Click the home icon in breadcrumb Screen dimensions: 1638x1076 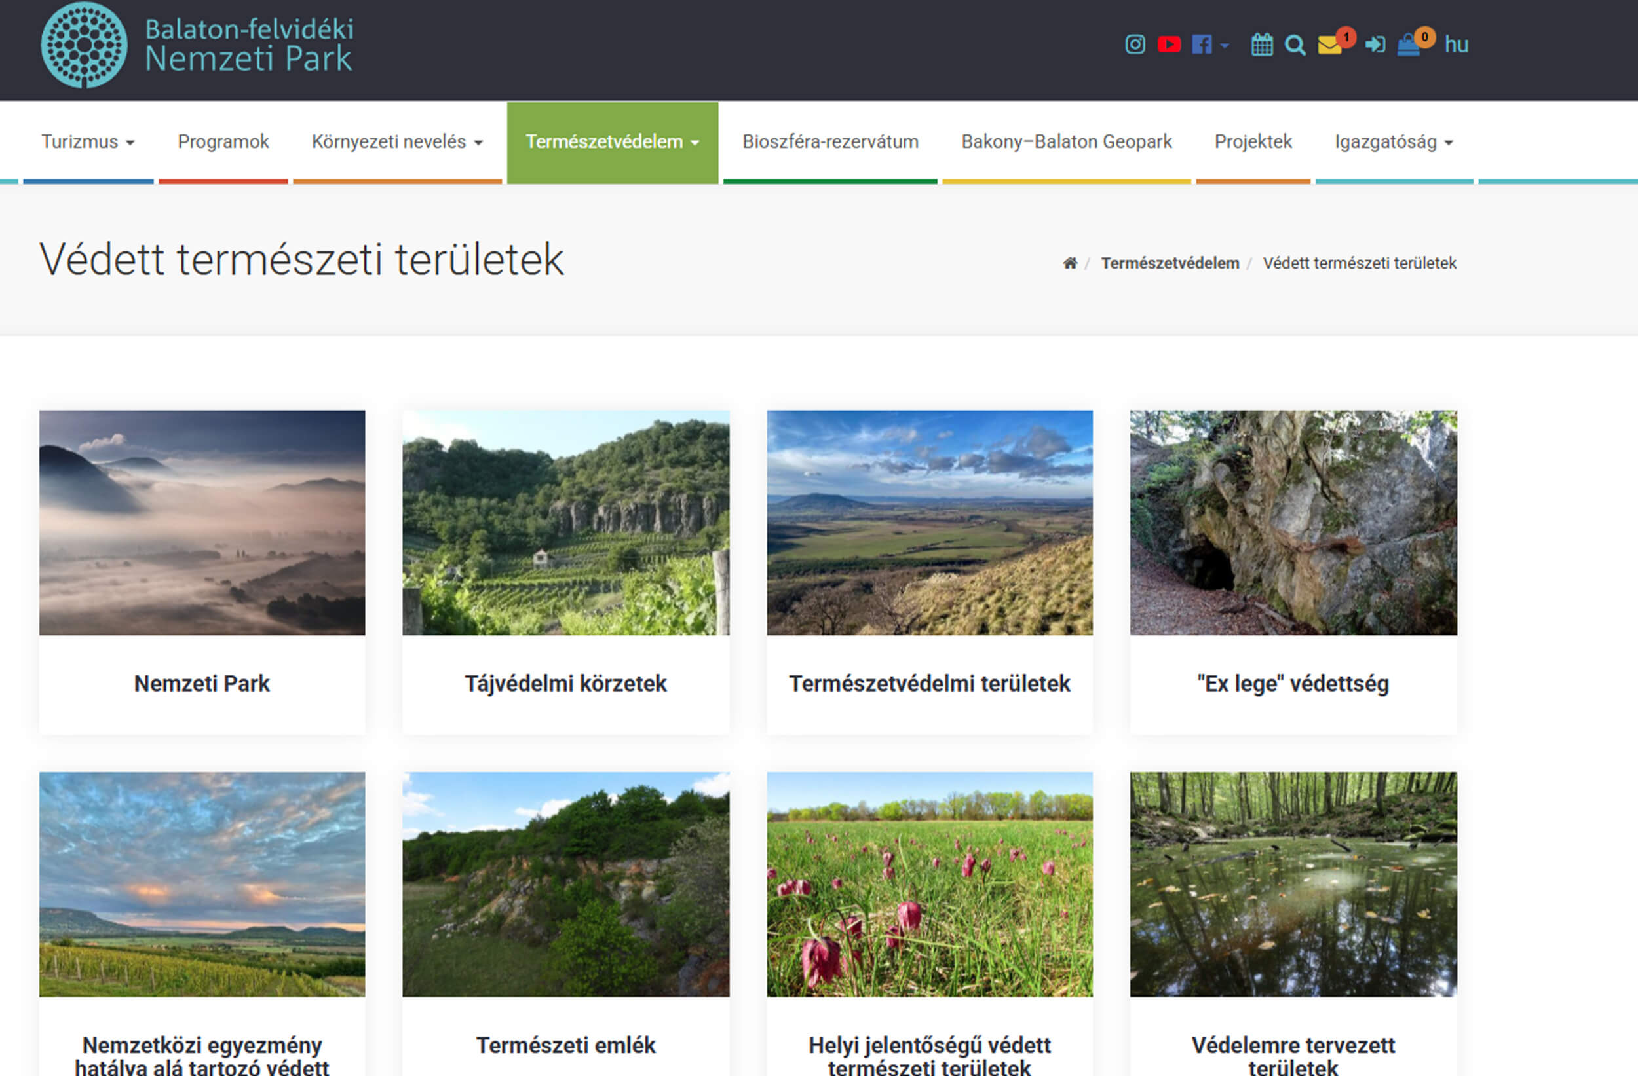click(1069, 263)
